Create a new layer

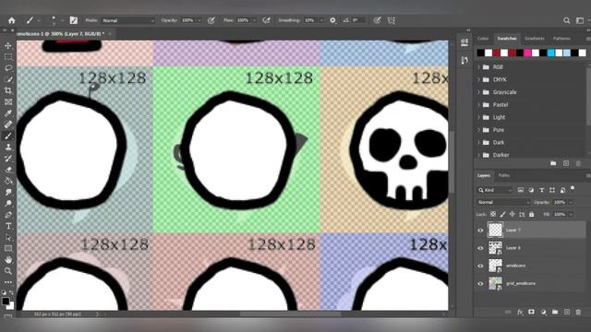pos(566,312)
